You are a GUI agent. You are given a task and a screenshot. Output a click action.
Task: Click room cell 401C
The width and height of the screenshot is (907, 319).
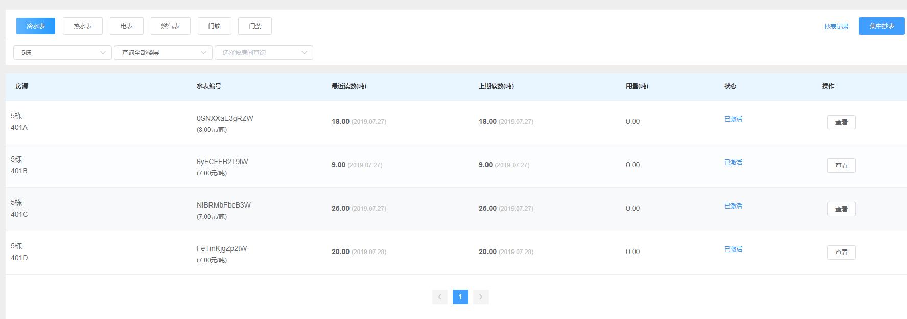point(19,214)
